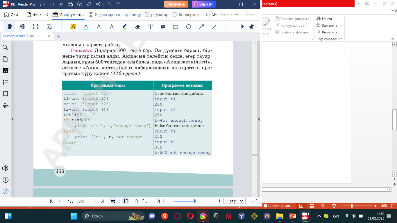Click the Save icon in title bar
The height and width of the screenshot is (223, 397).
(52, 4)
